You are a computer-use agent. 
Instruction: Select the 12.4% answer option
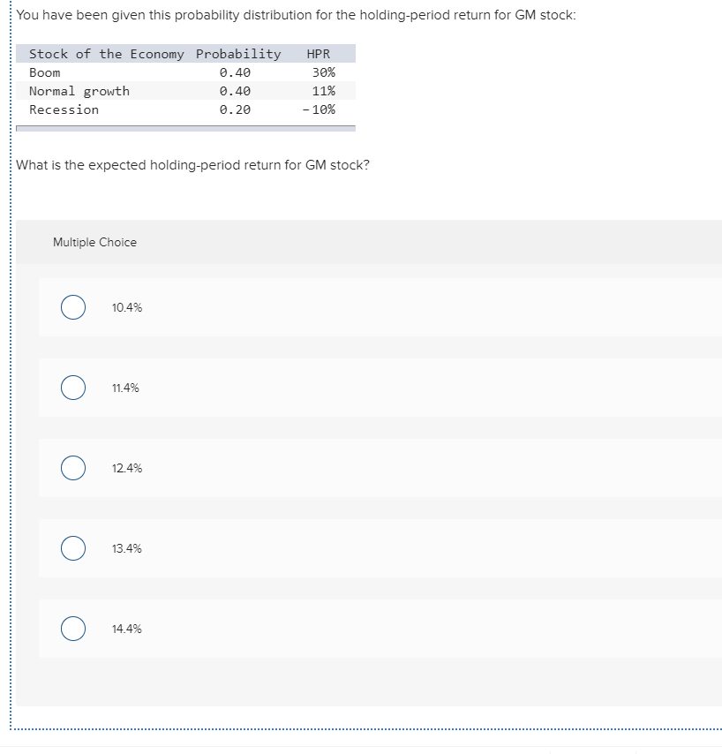click(72, 468)
